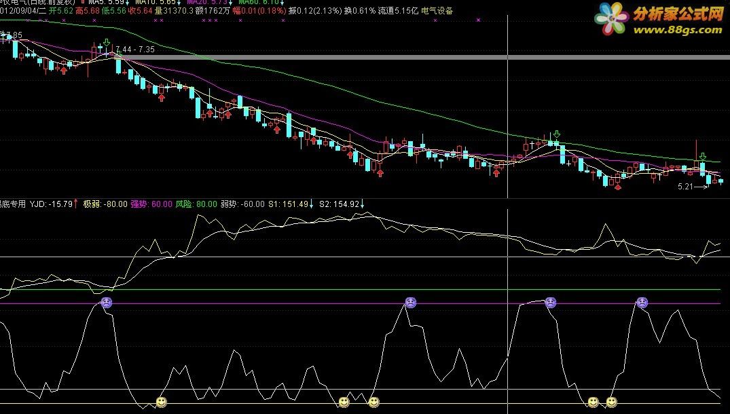The image size is (730, 414).
Task: Select the MA10: 5.65 label
Action: point(156,2)
